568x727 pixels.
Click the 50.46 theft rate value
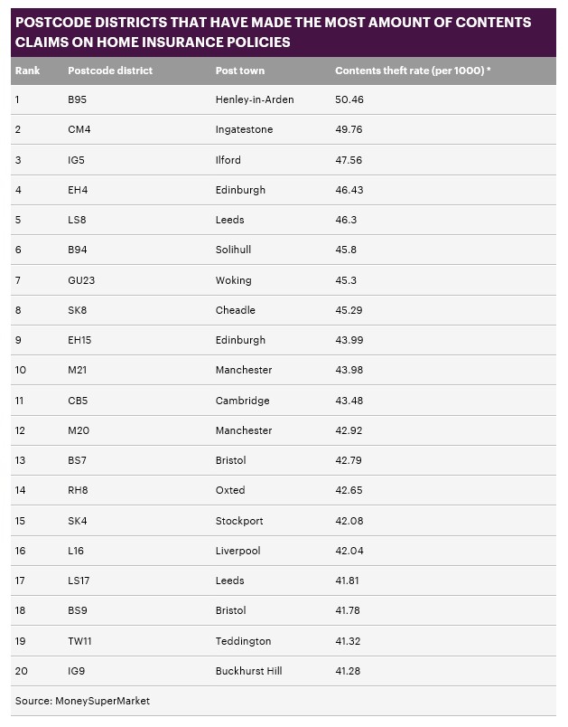pyautogui.click(x=349, y=99)
